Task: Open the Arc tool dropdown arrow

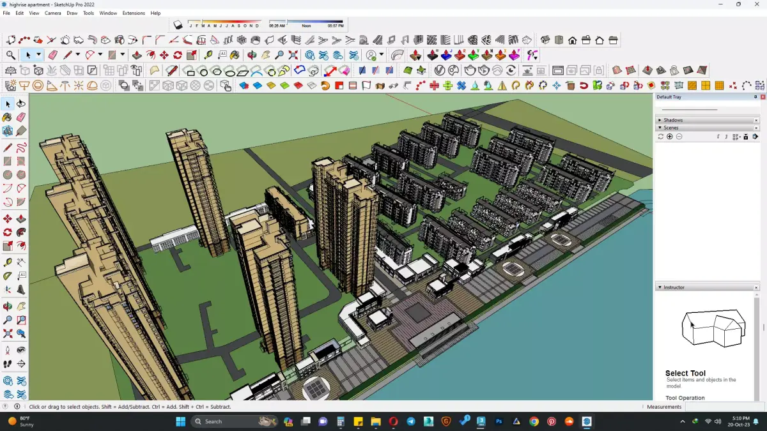Action: point(100,56)
